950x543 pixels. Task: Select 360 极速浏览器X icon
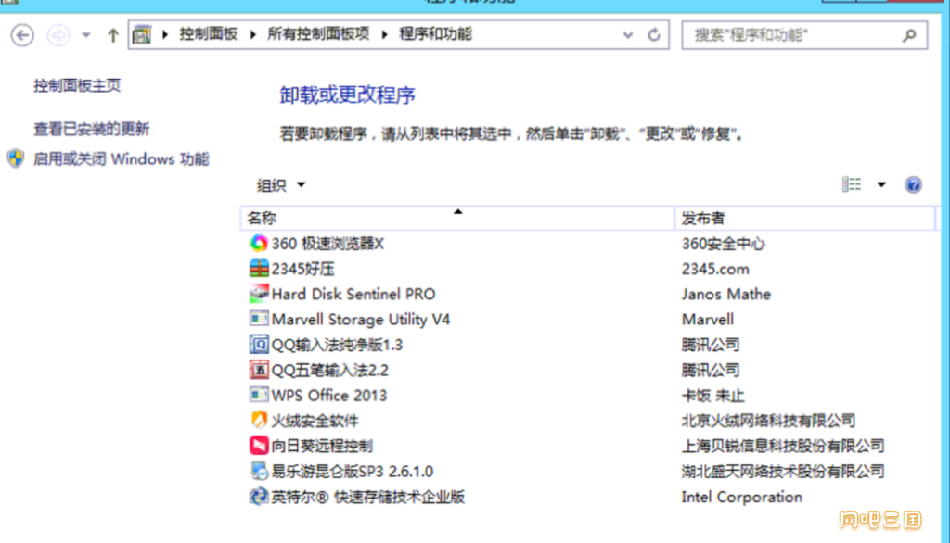(x=259, y=244)
